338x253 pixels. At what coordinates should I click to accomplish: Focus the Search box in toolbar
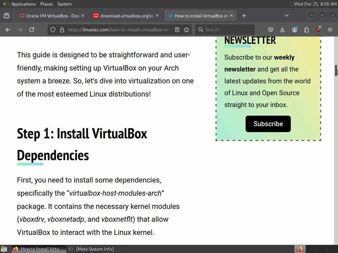pos(225,30)
